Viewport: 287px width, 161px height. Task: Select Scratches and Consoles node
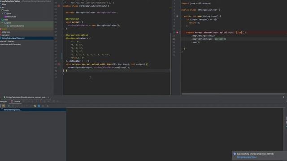click(10, 44)
